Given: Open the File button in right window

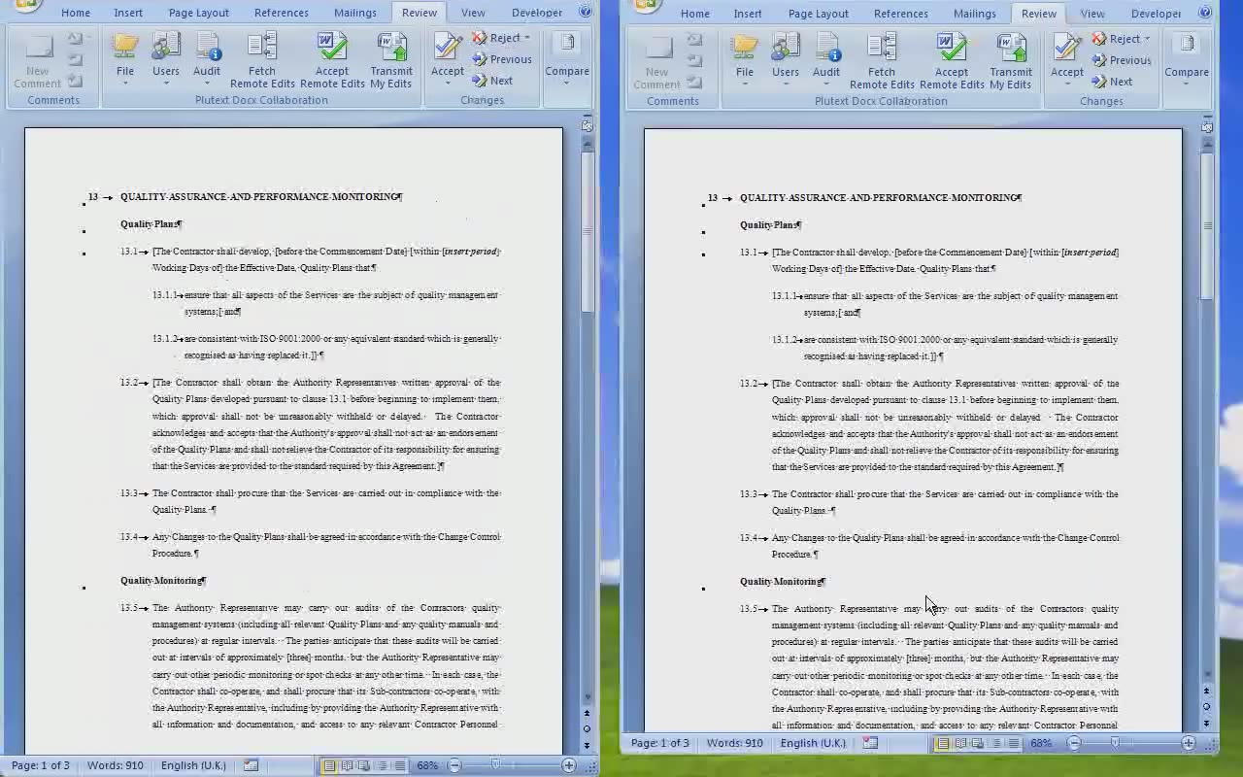Looking at the screenshot, I should point(745,57).
